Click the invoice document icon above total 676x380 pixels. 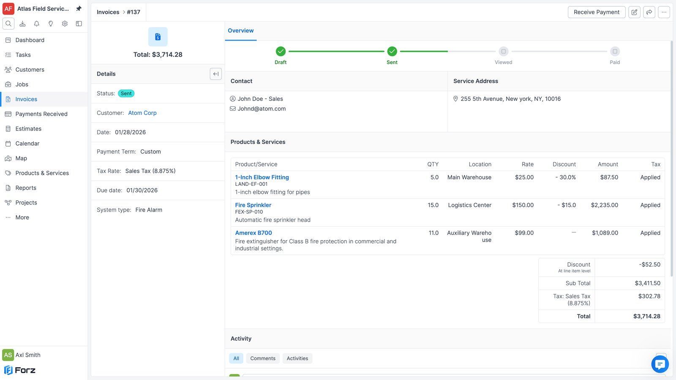[x=158, y=37]
